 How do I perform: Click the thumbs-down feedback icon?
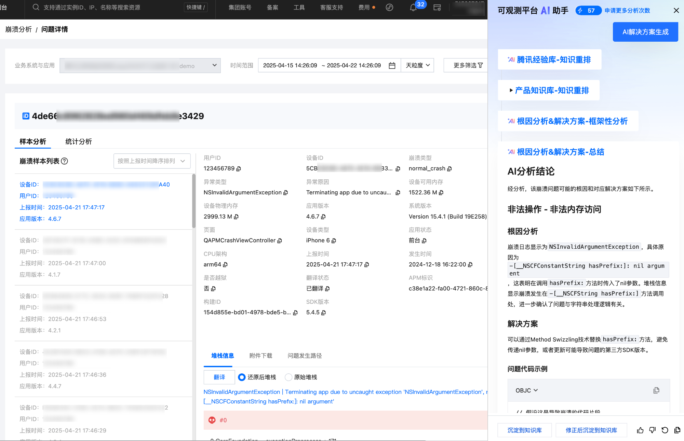[x=653, y=430]
